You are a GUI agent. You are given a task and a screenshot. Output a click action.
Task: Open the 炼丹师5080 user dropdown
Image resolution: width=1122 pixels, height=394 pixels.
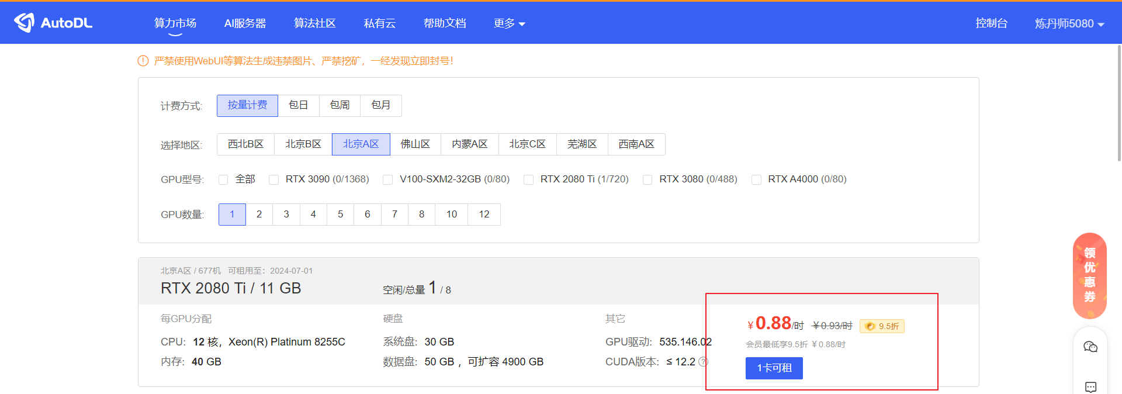point(1069,23)
